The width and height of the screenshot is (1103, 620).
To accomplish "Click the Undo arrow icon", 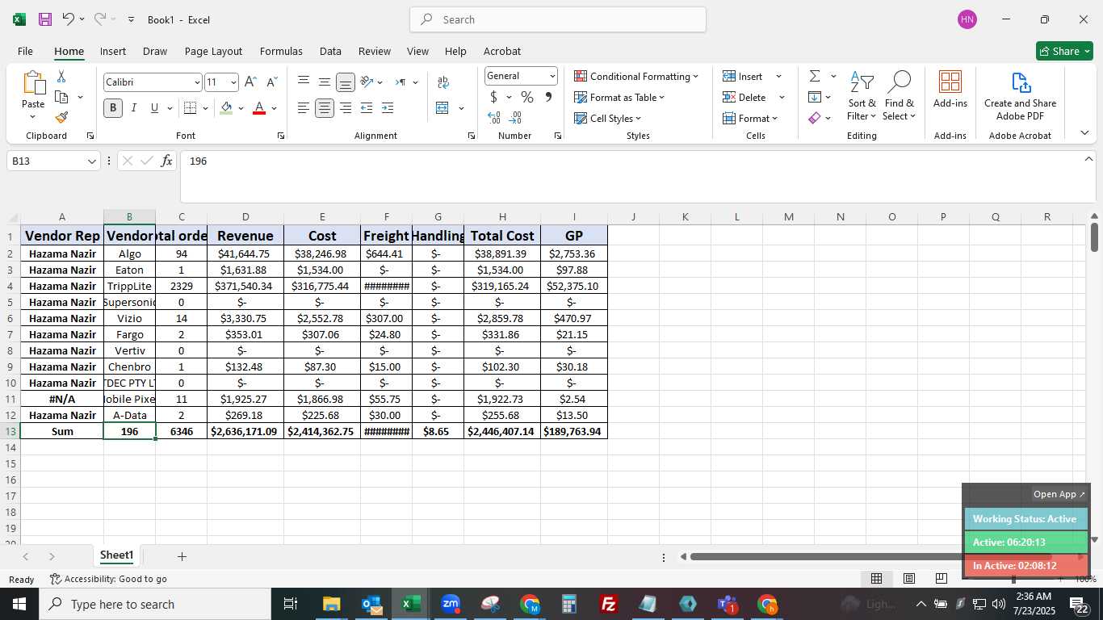I will tap(68, 19).
